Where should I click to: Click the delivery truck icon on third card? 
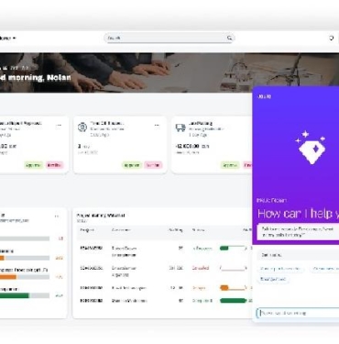coord(180,128)
